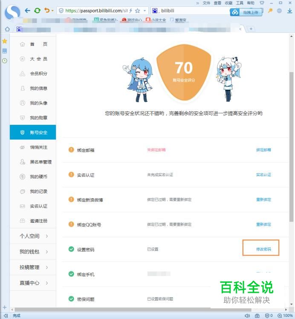Open the 收藏 menu
295x319 pixels.
click(x=228, y=3)
